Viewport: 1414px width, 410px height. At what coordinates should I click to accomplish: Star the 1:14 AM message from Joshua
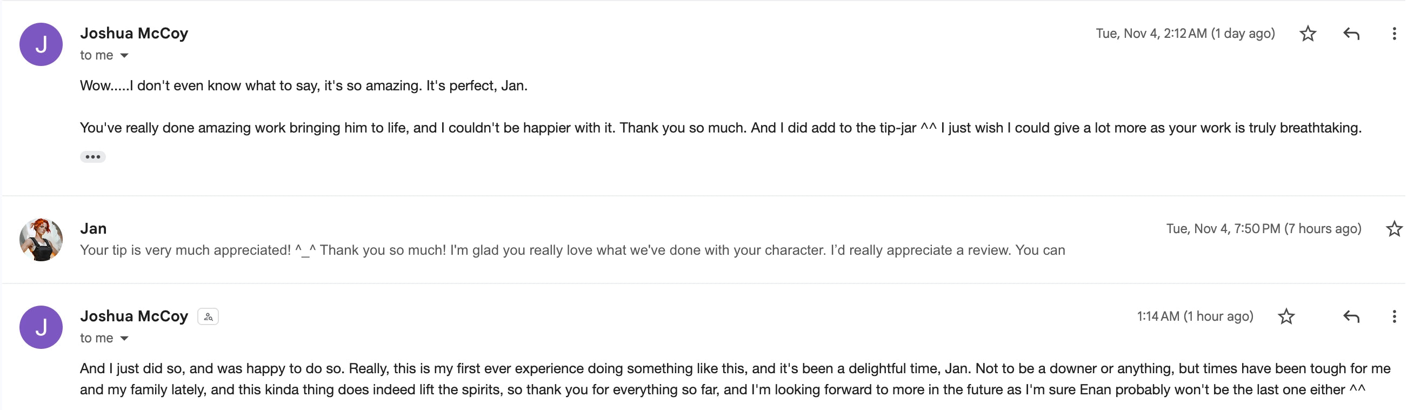coord(1286,316)
